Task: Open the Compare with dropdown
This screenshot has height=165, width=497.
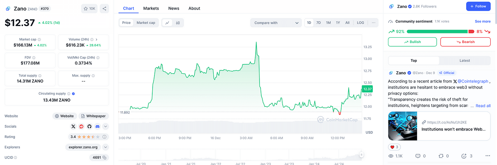Action: pos(276,23)
